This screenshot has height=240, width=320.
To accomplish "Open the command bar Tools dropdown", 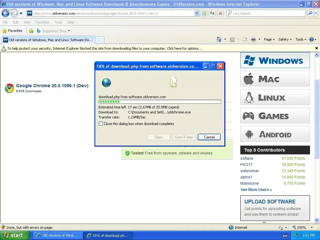I will 301,39.
